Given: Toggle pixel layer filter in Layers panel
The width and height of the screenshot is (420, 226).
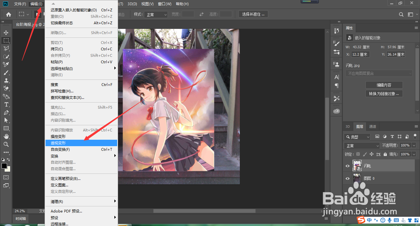Looking at the screenshot, I should pos(377,137).
